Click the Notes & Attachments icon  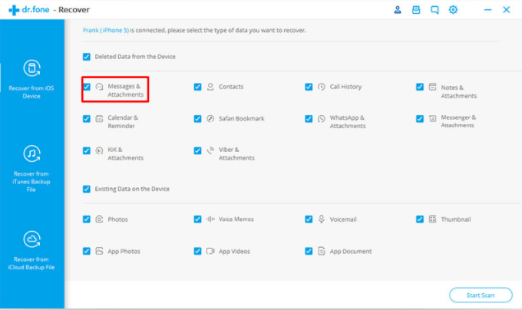coord(432,87)
